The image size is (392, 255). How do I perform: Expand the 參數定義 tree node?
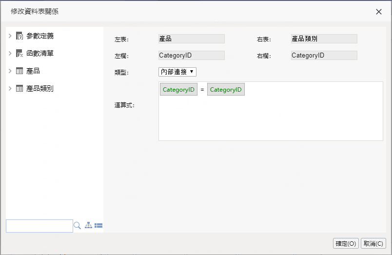point(10,36)
